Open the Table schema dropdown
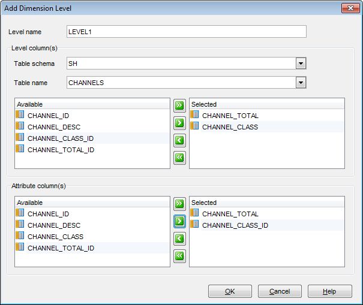363x305 pixels. tap(301, 64)
